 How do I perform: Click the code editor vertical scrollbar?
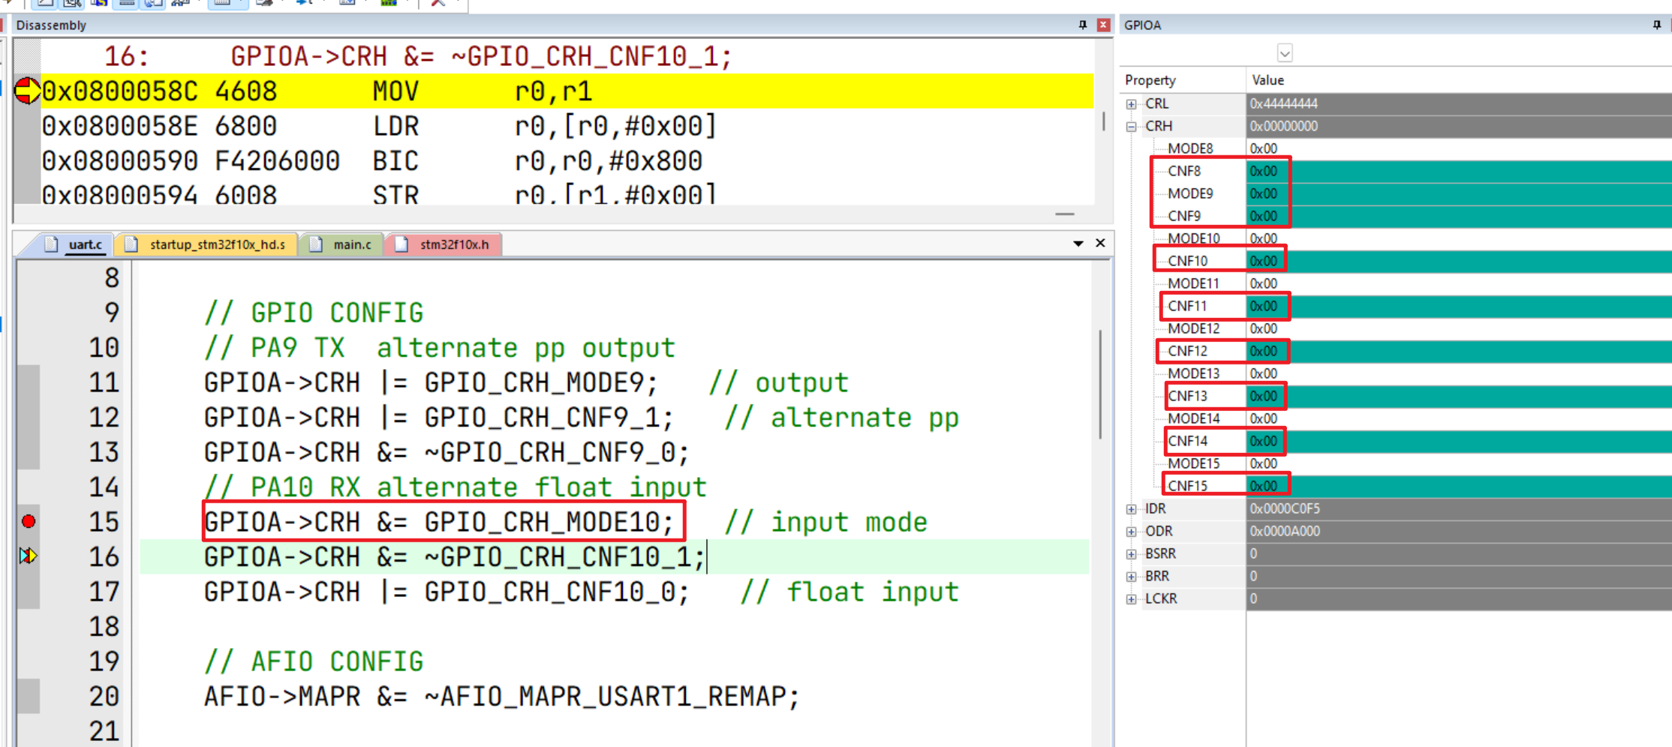coord(1100,384)
